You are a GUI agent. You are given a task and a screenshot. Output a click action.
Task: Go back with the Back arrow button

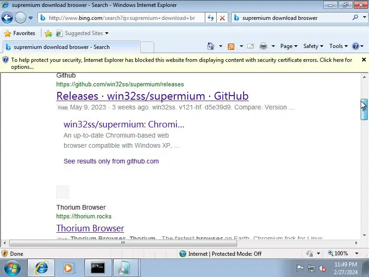click(7, 18)
